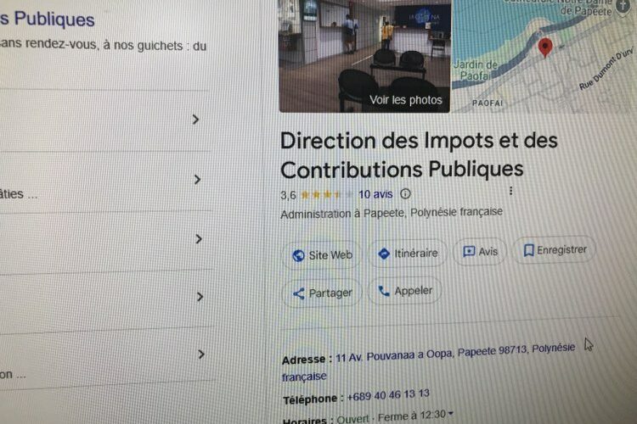
Task: Click the Itinéraire directions diamond icon
Action: pyautogui.click(x=384, y=254)
